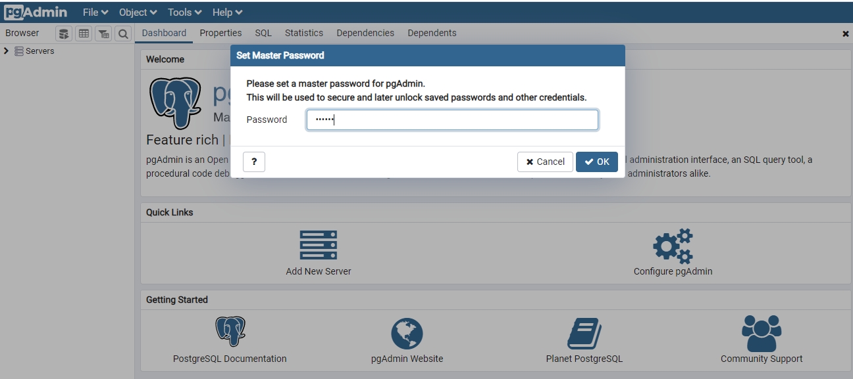This screenshot has height=379, width=853.
Task: Focus the master Password input field
Action: click(x=452, y=120)
